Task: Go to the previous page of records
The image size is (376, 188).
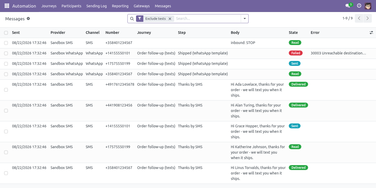Action: point(359,18)
